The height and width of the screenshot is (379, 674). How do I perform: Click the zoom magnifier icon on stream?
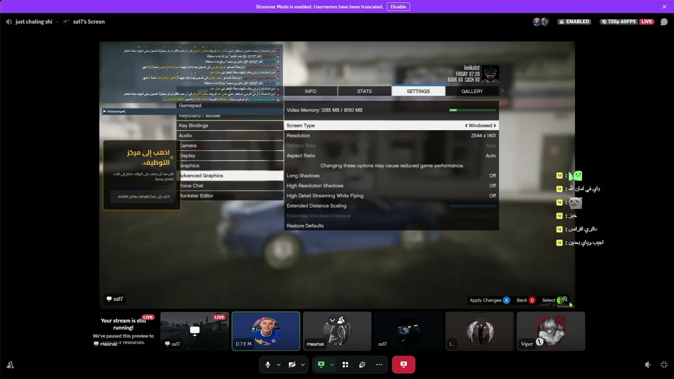565,299
